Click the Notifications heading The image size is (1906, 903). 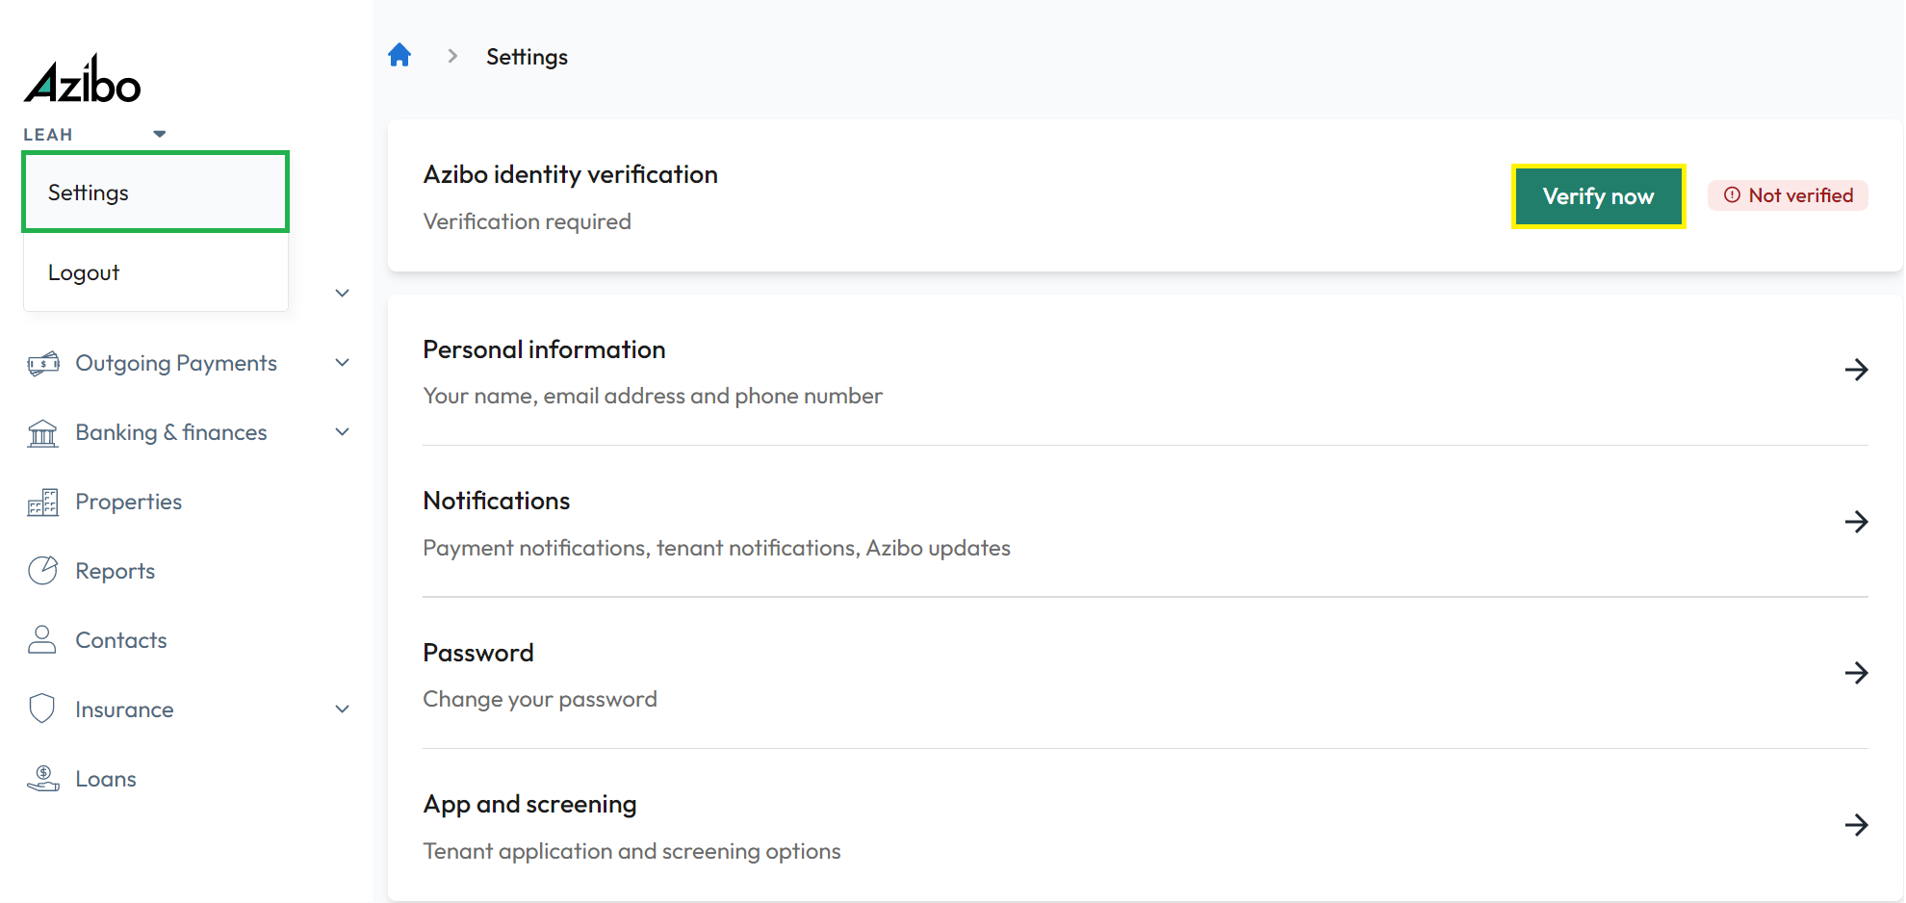[x=497, y=501]
